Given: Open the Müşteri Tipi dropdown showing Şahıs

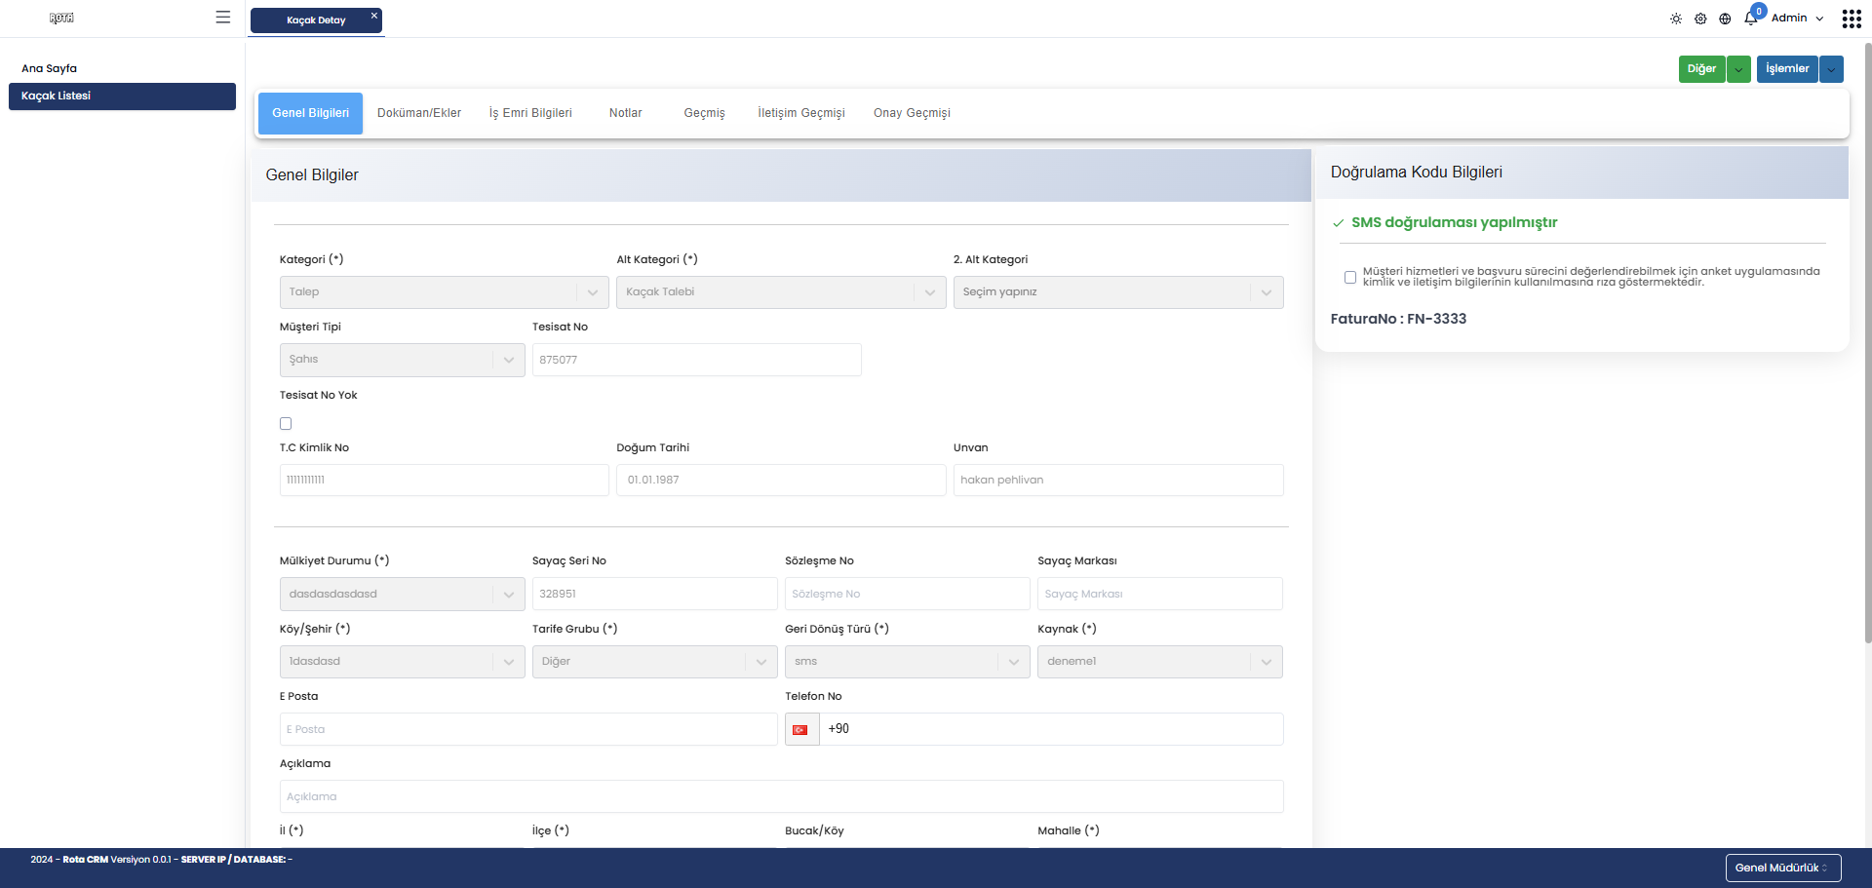Looking at the screenshot, I should (402, 360).
